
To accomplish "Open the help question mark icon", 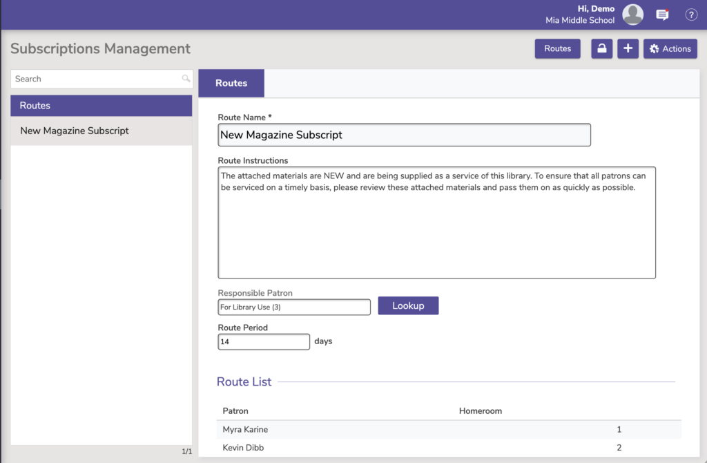I will point(691,15).
